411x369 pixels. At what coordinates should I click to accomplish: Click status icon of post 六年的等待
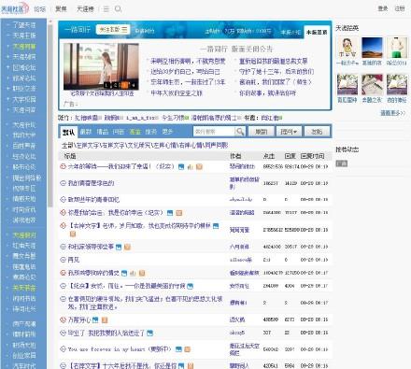63,166
